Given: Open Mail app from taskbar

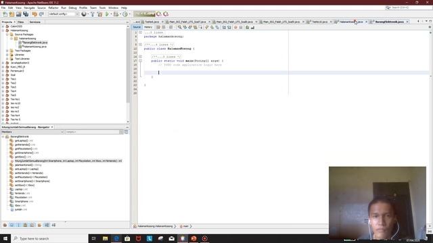Looking at the screenshot, I should coord(171,238).
